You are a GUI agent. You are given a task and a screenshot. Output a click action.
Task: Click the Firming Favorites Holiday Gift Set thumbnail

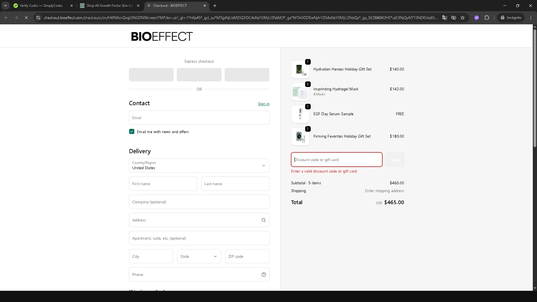tap(300, 136)
